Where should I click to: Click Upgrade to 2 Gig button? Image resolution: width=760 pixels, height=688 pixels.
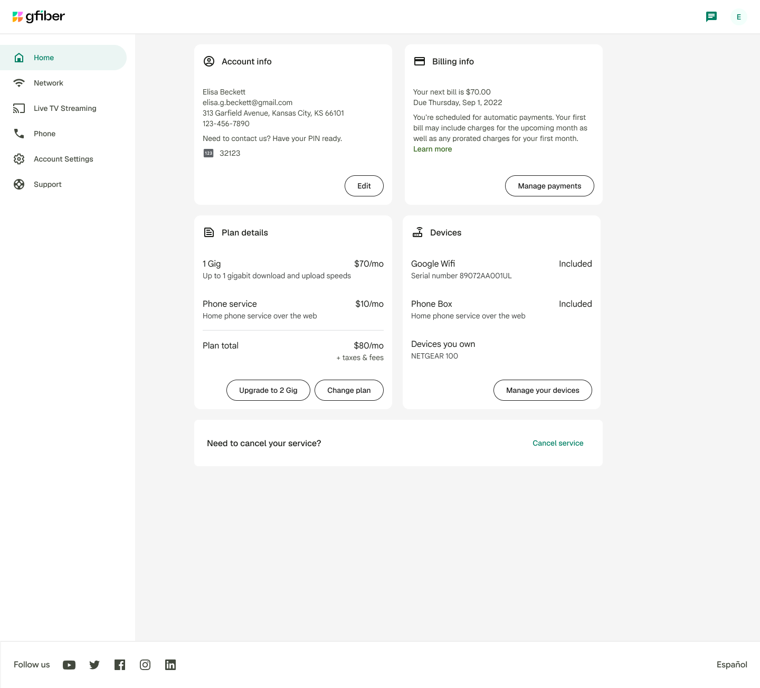[x=268, y=390]
